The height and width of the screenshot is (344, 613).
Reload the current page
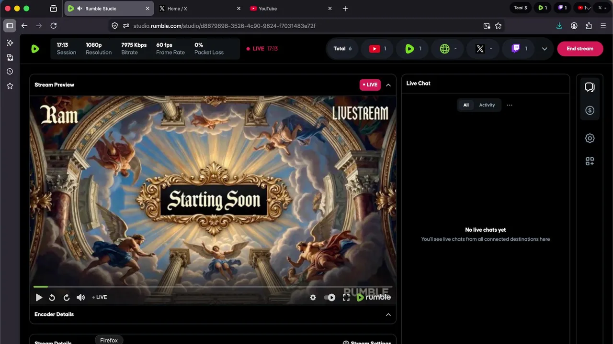click(54, 26)
